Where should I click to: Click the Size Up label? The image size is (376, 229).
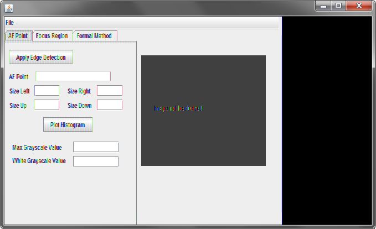(18, 106)
